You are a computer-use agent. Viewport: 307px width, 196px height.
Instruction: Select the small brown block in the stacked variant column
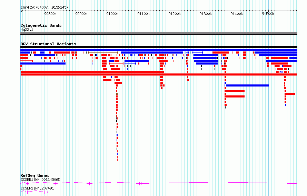(117, 94)
